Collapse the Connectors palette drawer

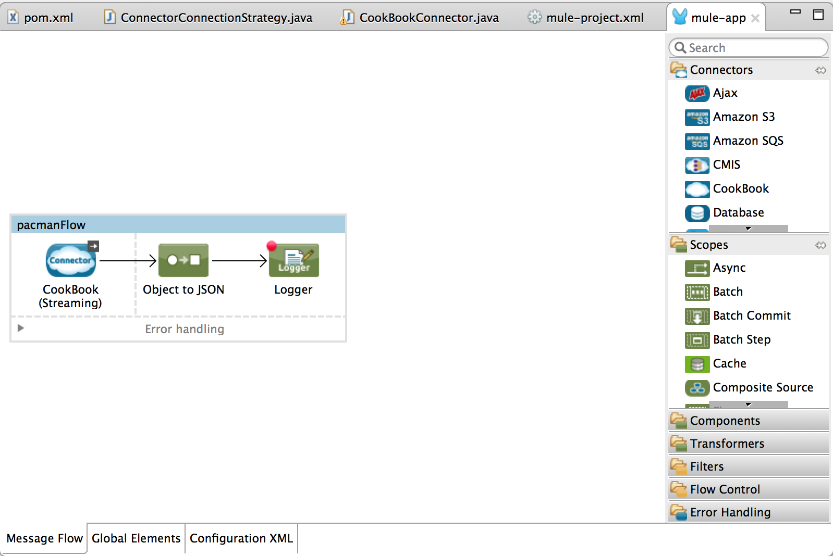(x=749, y=70)
